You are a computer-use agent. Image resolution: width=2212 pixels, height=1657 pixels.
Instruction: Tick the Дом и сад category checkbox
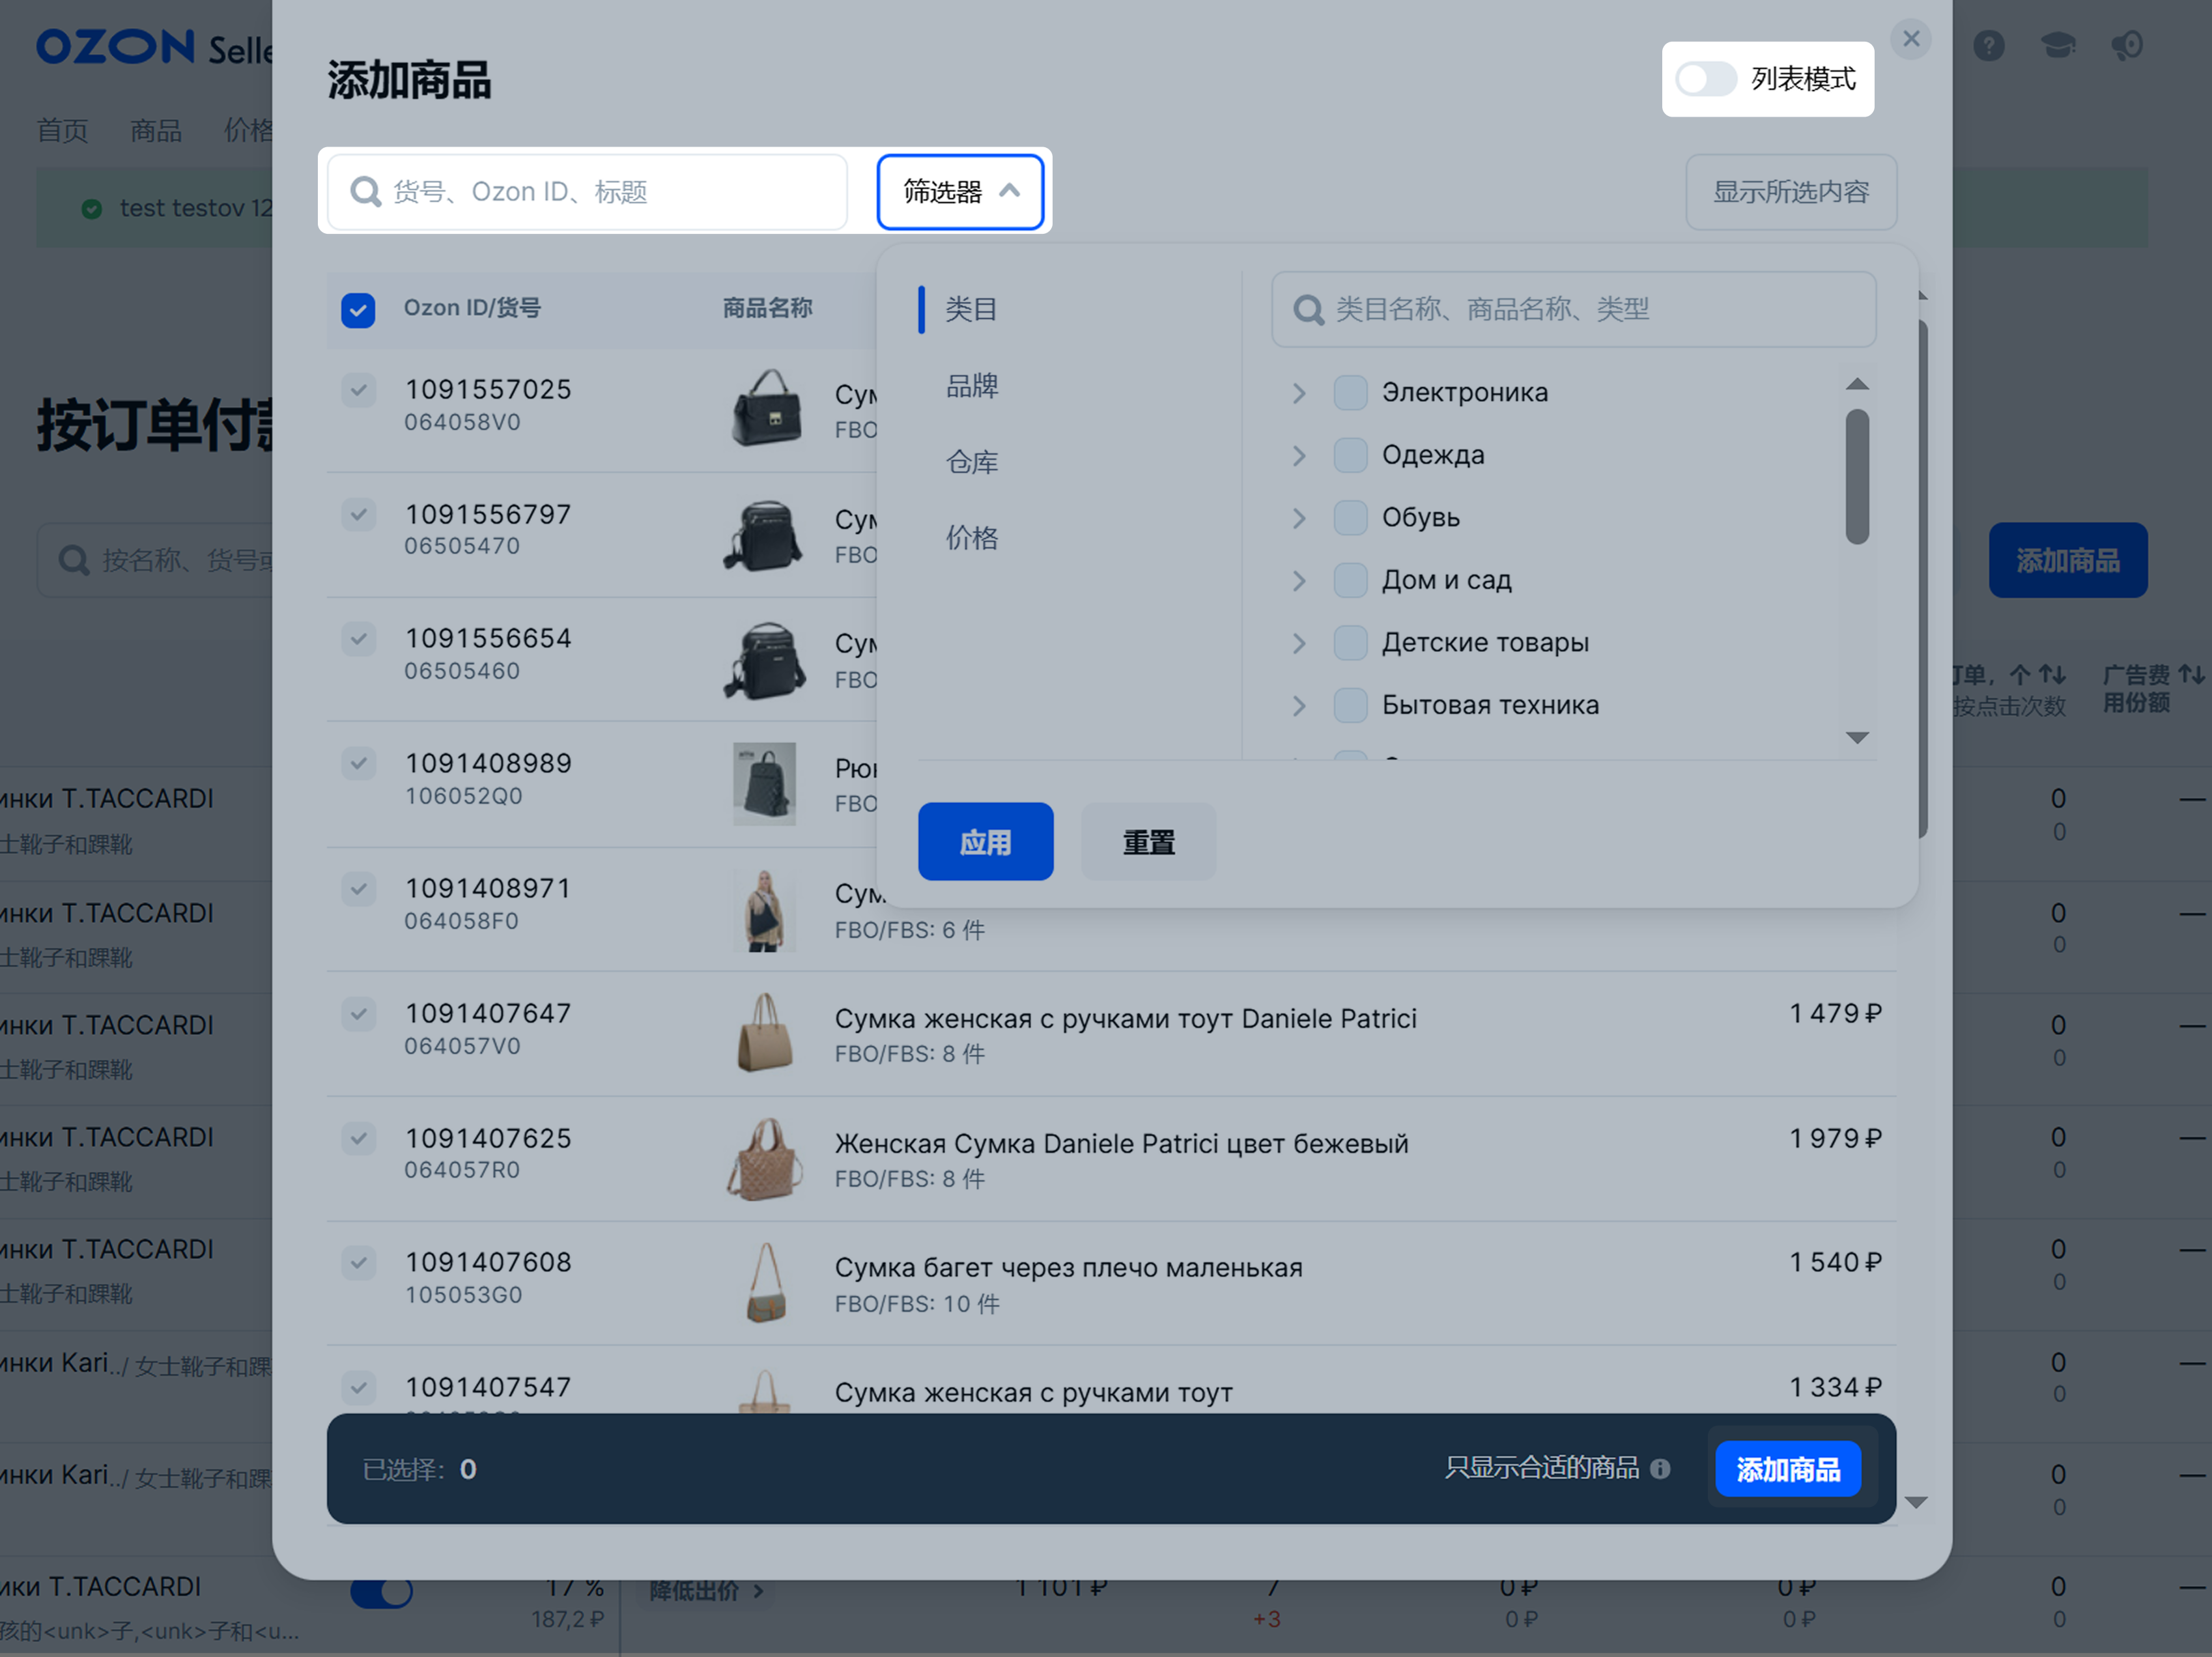[1350, 580]
